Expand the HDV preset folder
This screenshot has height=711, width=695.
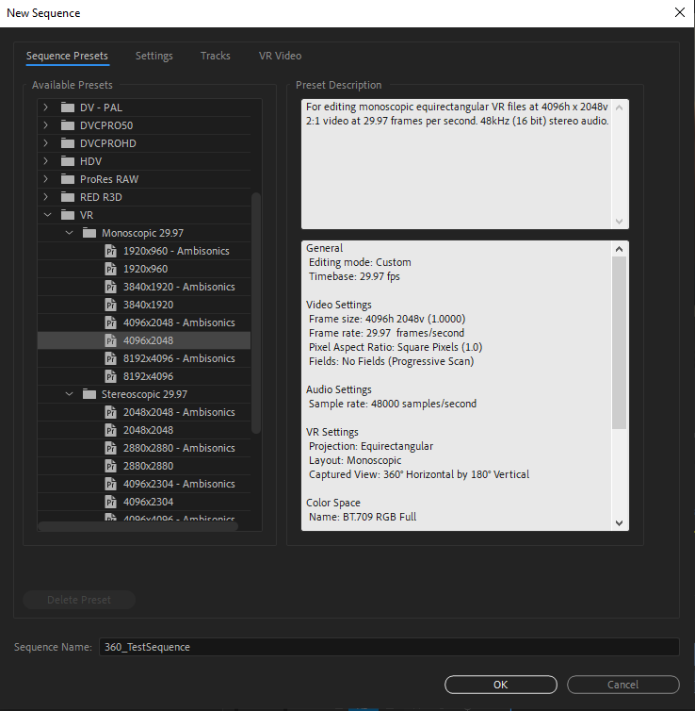pyautogui.click(x=46, y=161)
